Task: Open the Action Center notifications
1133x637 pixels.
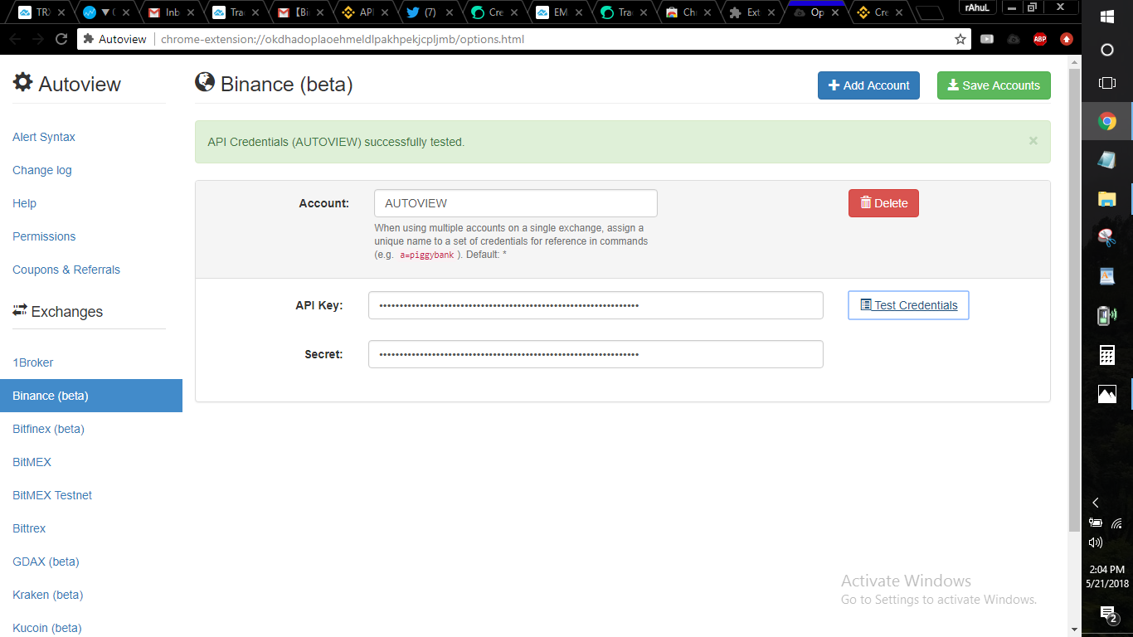Action: (x=1107, y=614)
